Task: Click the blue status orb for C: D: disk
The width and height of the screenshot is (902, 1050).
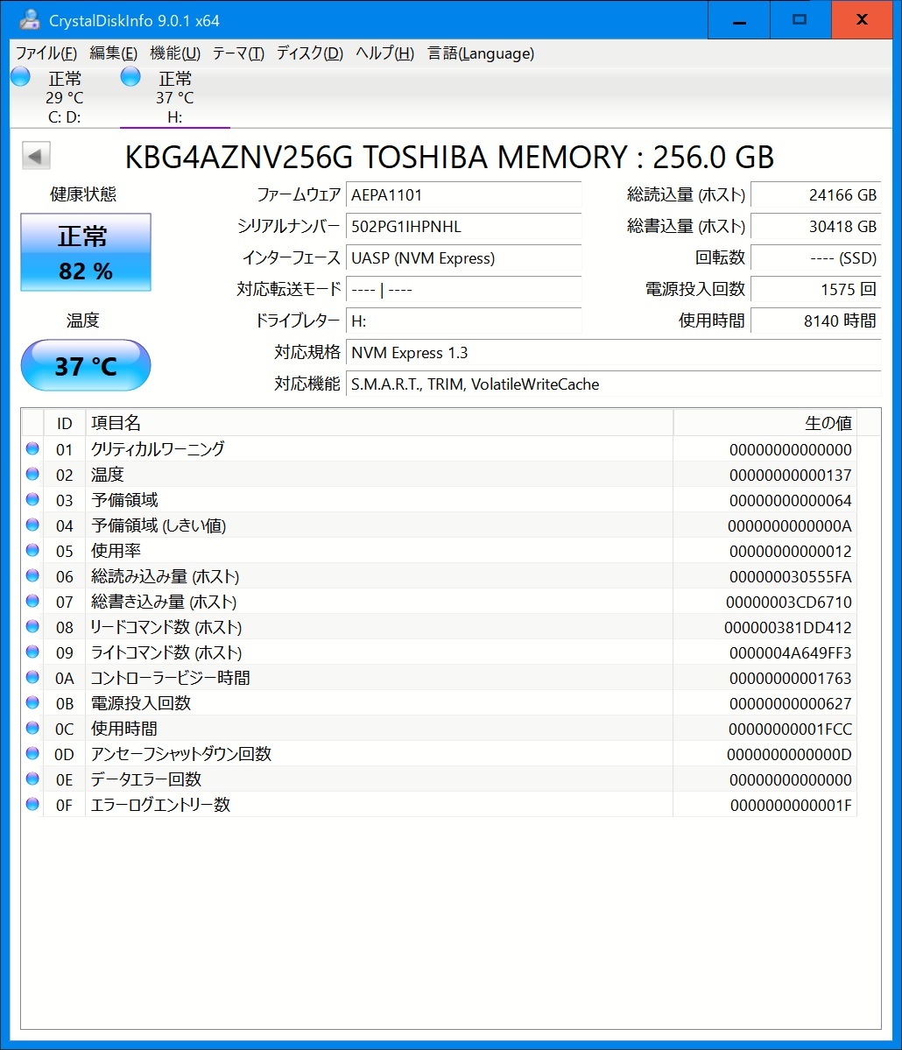Action: tap(21, 77)
